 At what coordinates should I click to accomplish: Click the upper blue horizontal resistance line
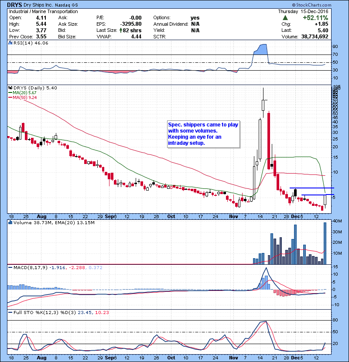312,188
